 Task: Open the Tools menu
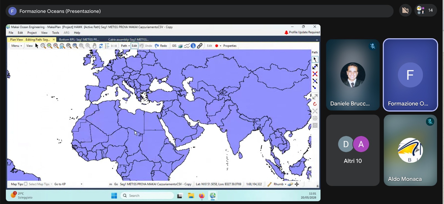[x=56, y=33]
